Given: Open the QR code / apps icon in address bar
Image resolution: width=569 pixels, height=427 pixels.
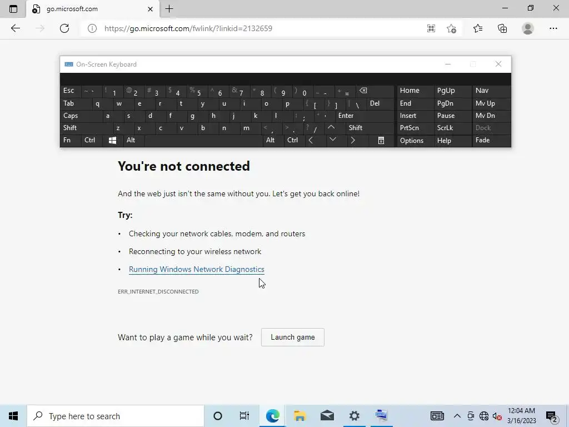Looking at the screenshot, I should pos(431,28).
